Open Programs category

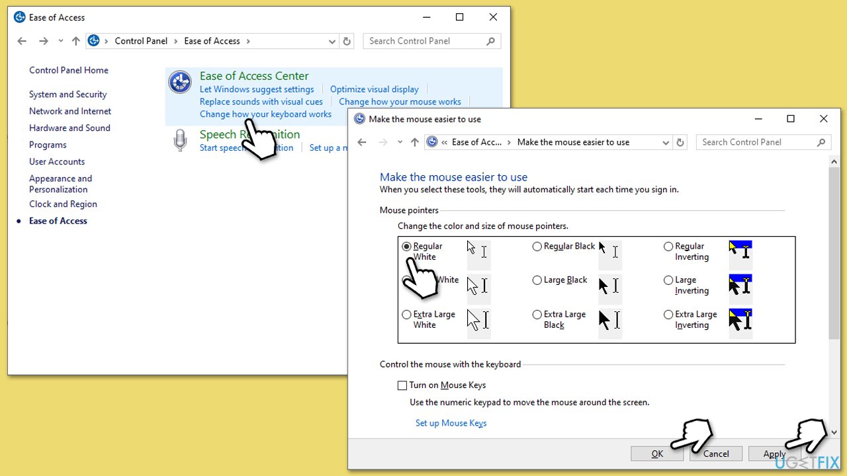click(x=48, y=145)
